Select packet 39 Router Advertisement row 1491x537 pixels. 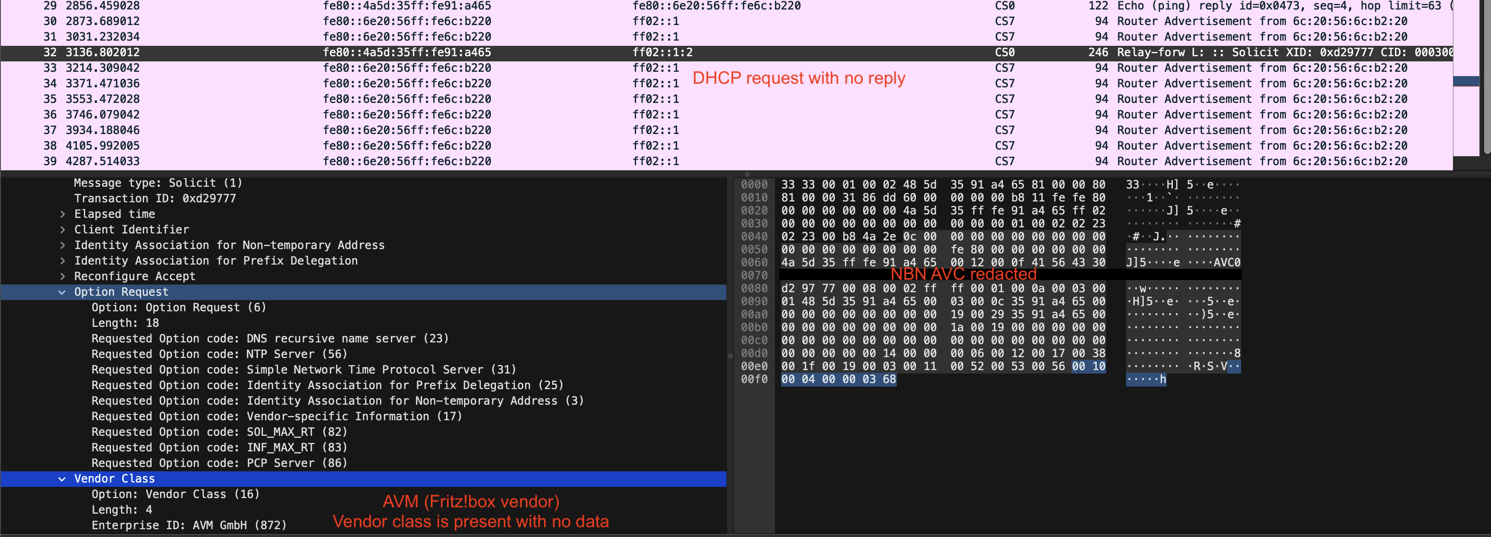coord(726,161)
